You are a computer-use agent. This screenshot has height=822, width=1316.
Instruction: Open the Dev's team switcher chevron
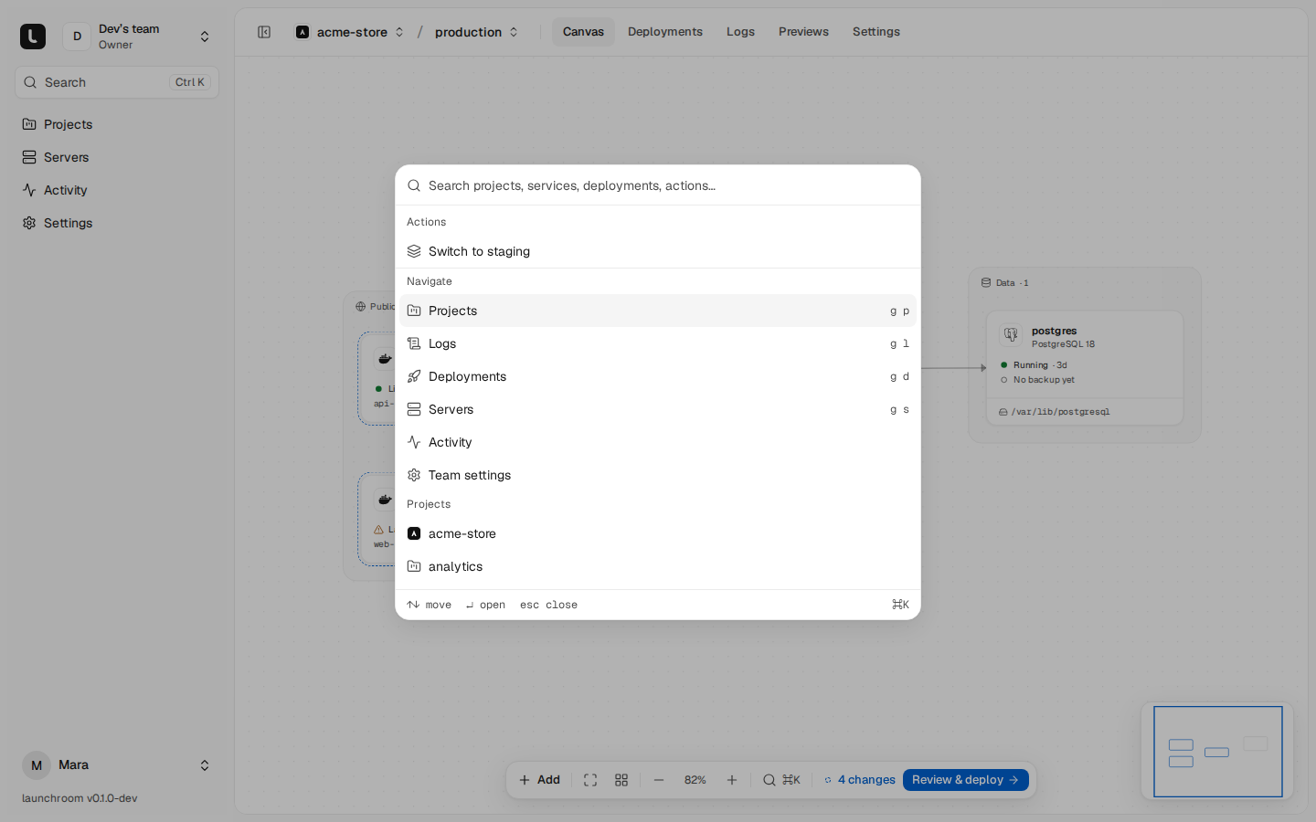point(205,37)
